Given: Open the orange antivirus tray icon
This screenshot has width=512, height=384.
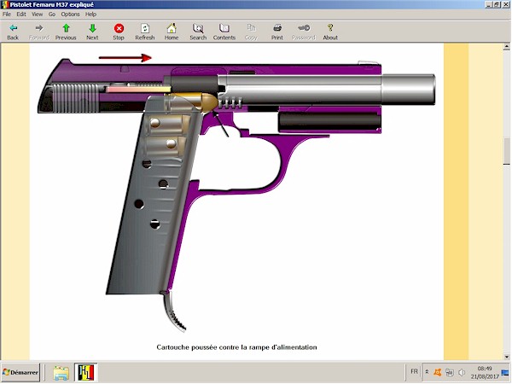Looking at the screenshot, I should 438,372.
